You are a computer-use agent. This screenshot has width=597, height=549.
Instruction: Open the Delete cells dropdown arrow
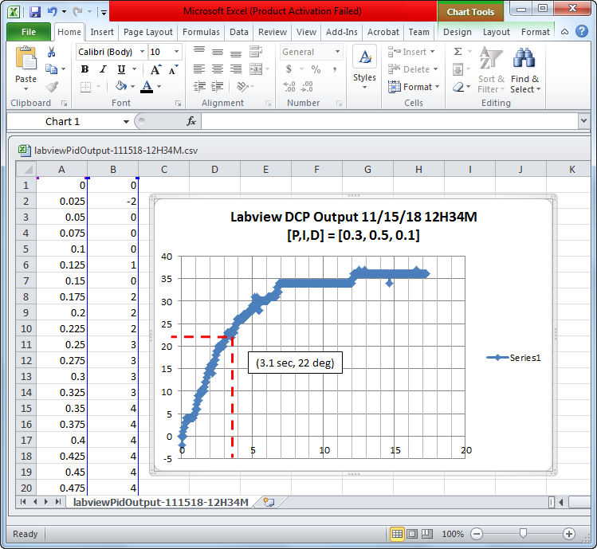[x=435, y=69]
